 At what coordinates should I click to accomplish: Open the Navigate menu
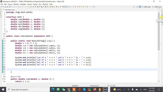pos(23,4)
